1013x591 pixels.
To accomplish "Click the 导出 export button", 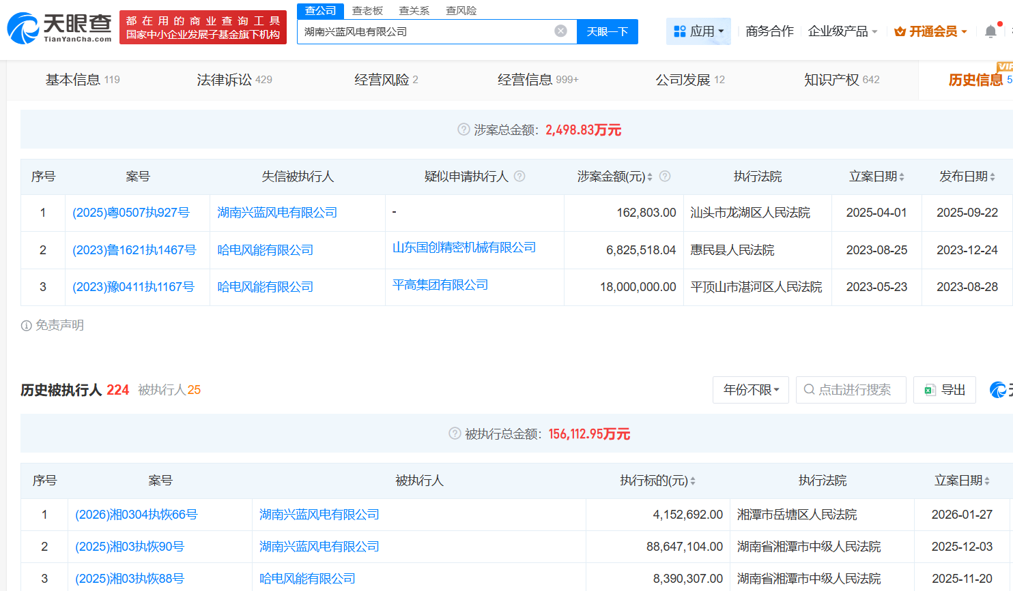I will click(x=945, y=390).
